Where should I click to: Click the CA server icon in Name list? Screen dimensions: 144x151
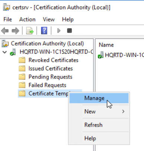(x=100, y=55)
